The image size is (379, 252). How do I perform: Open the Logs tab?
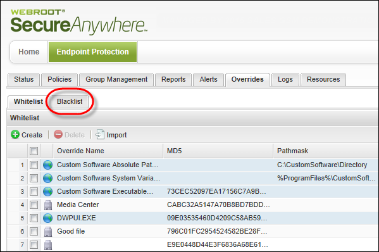pyautogui.click(x=285, y=79)
